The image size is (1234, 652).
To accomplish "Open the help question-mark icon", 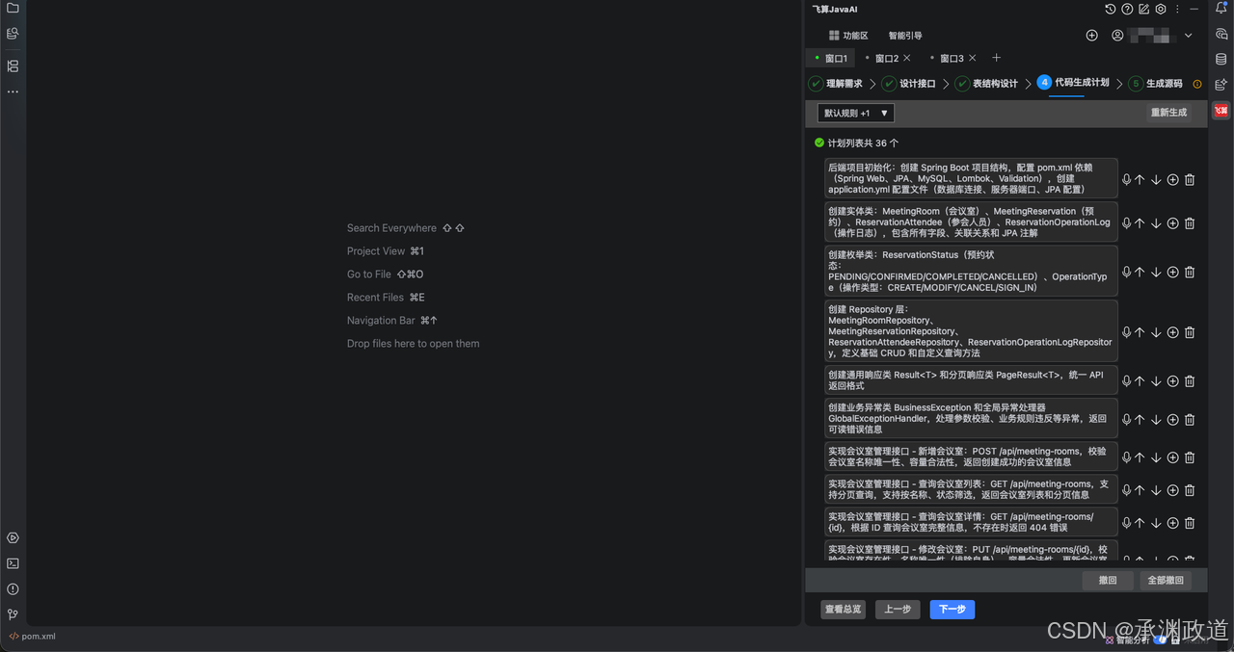I will [x=1127, y=9].
